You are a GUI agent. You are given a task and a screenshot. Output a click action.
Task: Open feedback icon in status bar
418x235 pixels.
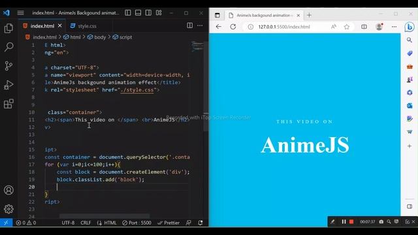tap(189, 223)
